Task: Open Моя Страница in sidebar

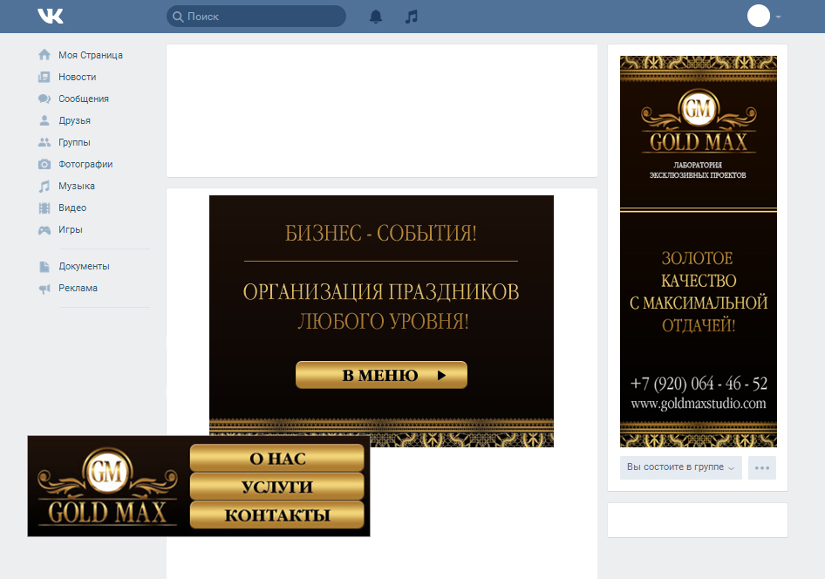Action: (x=91, y=55)
